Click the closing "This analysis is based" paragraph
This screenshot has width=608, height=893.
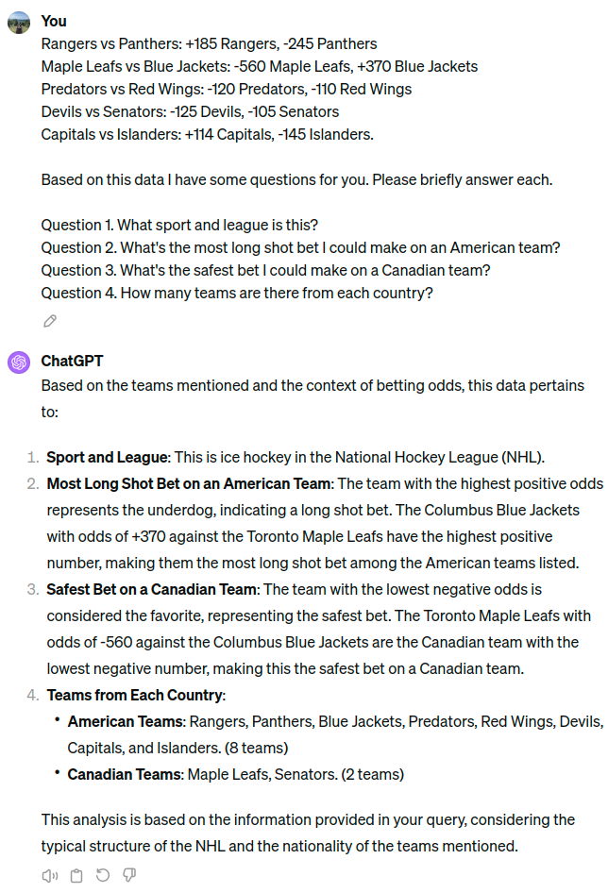tap(308, 833)
